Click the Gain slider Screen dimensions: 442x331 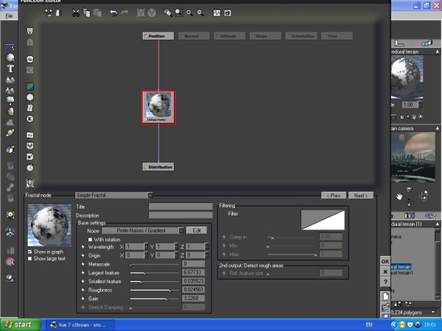pos(154,299)
